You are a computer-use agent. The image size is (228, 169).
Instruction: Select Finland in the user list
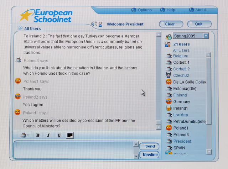pyautogui.click(x=180, y=95)
